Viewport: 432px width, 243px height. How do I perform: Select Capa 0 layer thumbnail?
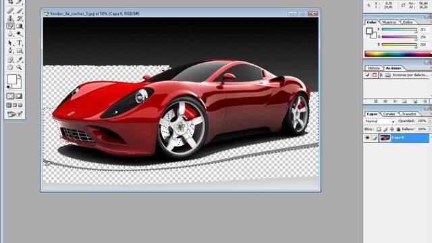(385, 138)
